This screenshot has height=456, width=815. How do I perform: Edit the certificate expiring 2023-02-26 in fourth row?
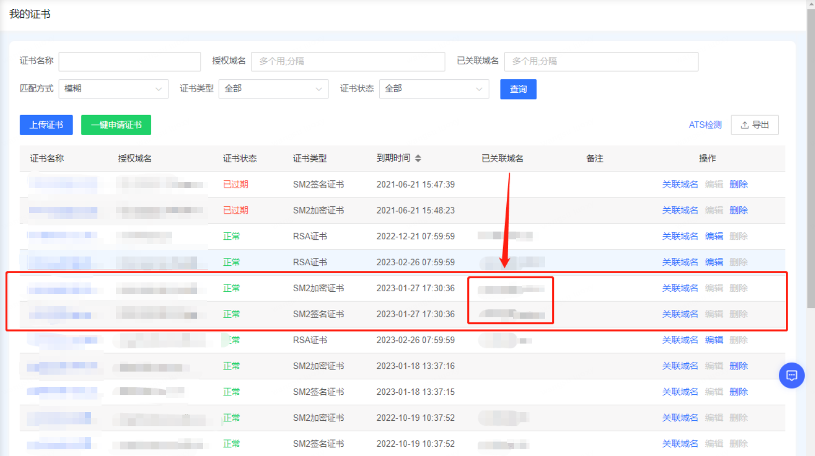pyautogui.click(x=714, y=262)
